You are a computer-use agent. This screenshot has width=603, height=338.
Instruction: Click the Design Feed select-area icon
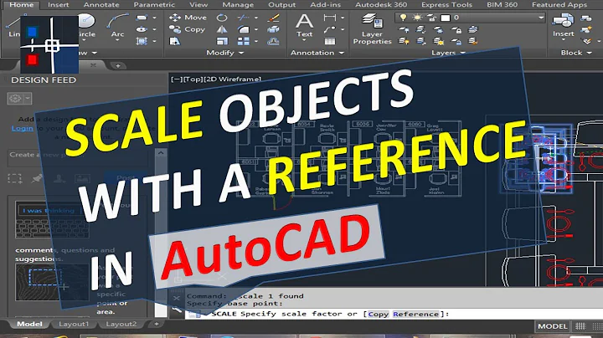[x=14, y=178]
